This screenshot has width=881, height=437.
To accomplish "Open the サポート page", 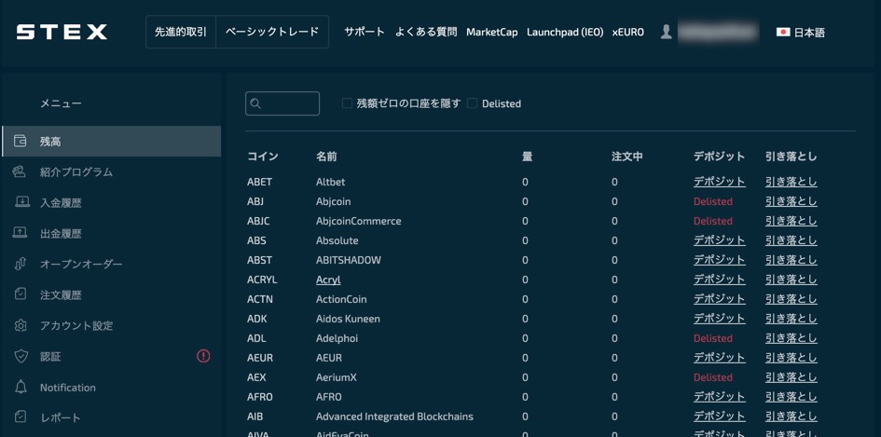I will (x=365, y=32).
